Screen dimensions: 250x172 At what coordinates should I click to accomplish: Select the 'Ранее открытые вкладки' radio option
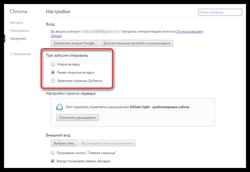tap(53, 72)
